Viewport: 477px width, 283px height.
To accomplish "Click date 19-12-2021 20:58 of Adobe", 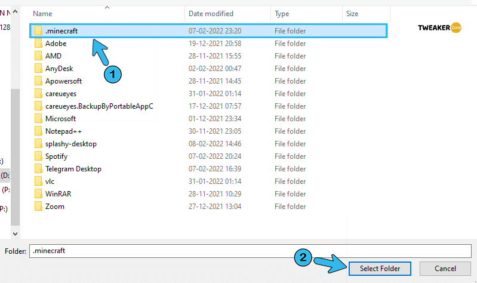I will [215, 44].
